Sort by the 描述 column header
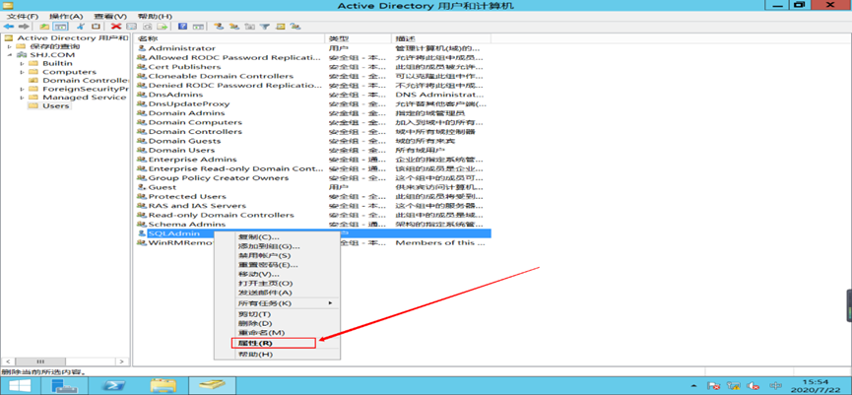852x395 pixels. click(x=440, y=38)
